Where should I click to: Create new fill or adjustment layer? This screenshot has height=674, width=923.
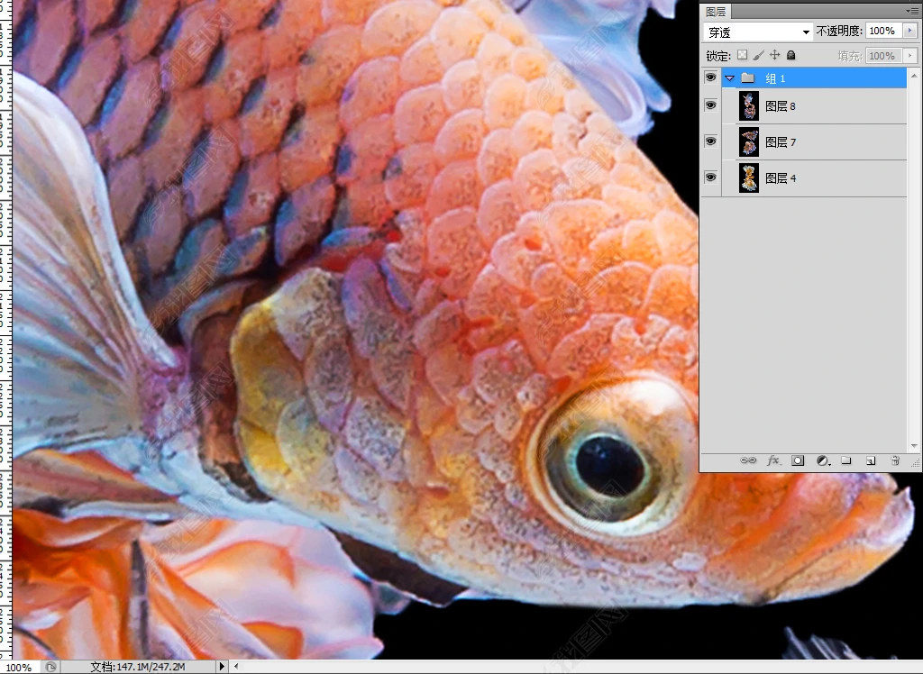point(822,460)
